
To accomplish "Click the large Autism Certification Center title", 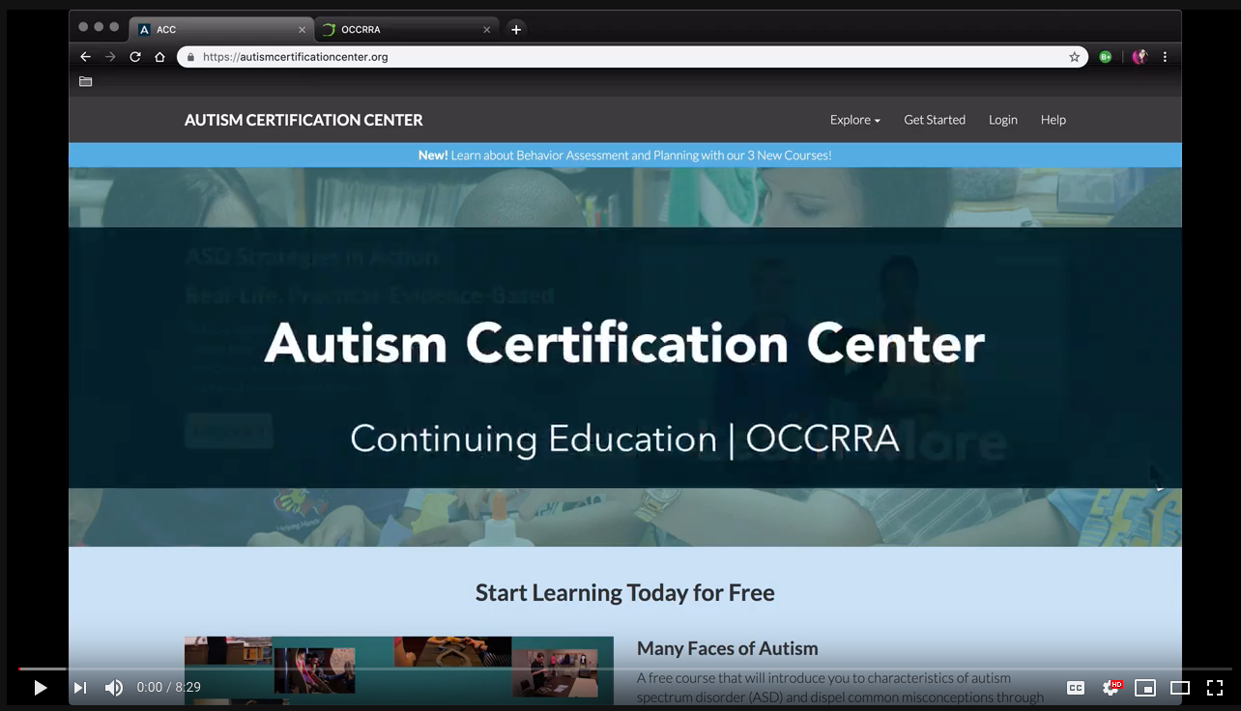I will (x=624, y=343).
